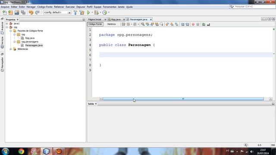Click the Shift Line Right icon

(187, 25)
